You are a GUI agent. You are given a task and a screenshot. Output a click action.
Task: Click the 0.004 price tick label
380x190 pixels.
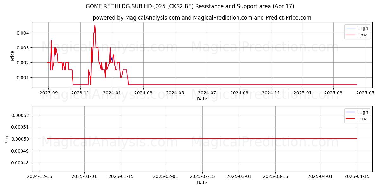(x=24, y=33)
